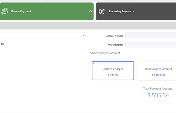Switch to the Recurring Payments tab
Viewport: 176px width, 113px height.
tap(121, 11)
